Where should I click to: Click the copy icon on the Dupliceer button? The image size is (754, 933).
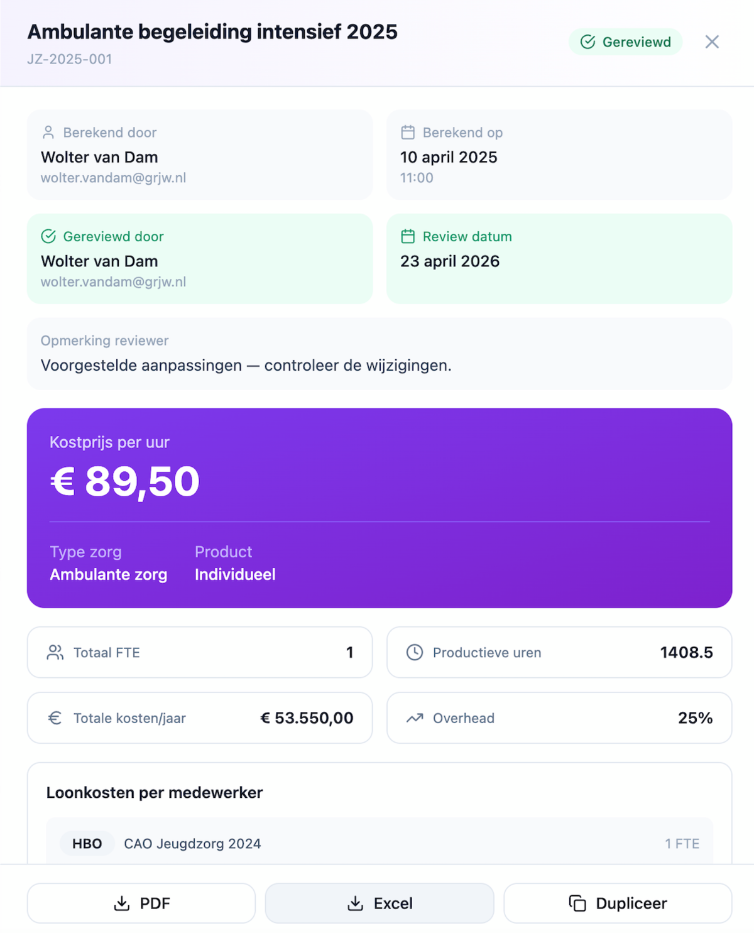(577, 903)
